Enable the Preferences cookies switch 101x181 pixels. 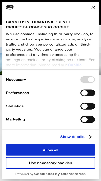tap(88, 93)
